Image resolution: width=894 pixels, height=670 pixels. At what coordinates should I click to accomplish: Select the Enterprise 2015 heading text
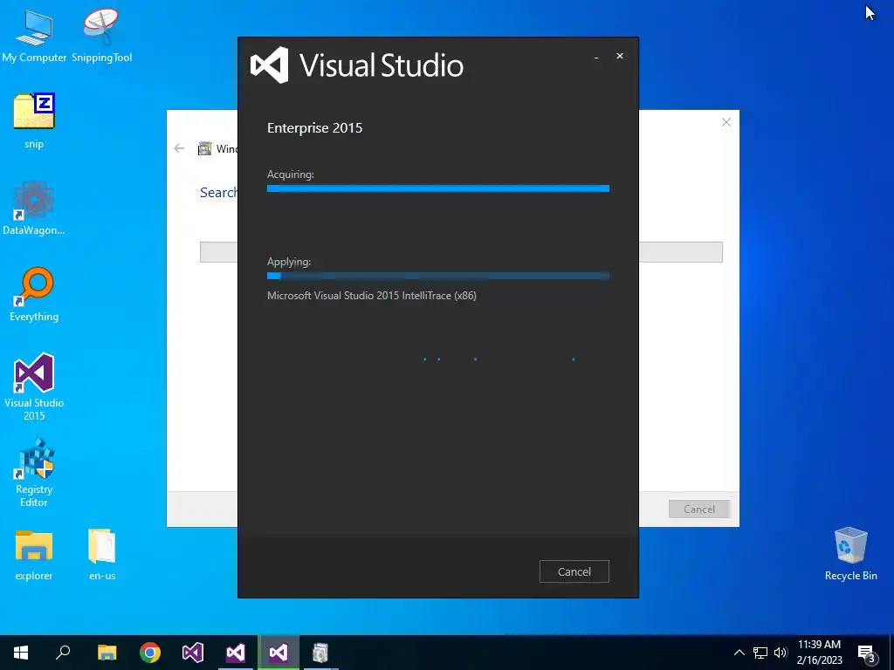coord(314,127)
